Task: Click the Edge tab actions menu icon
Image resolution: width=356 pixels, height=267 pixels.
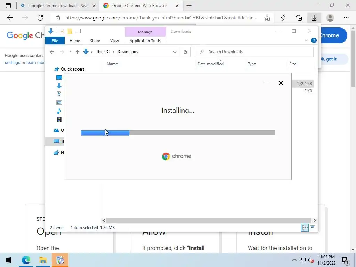Action: [8, 6]
